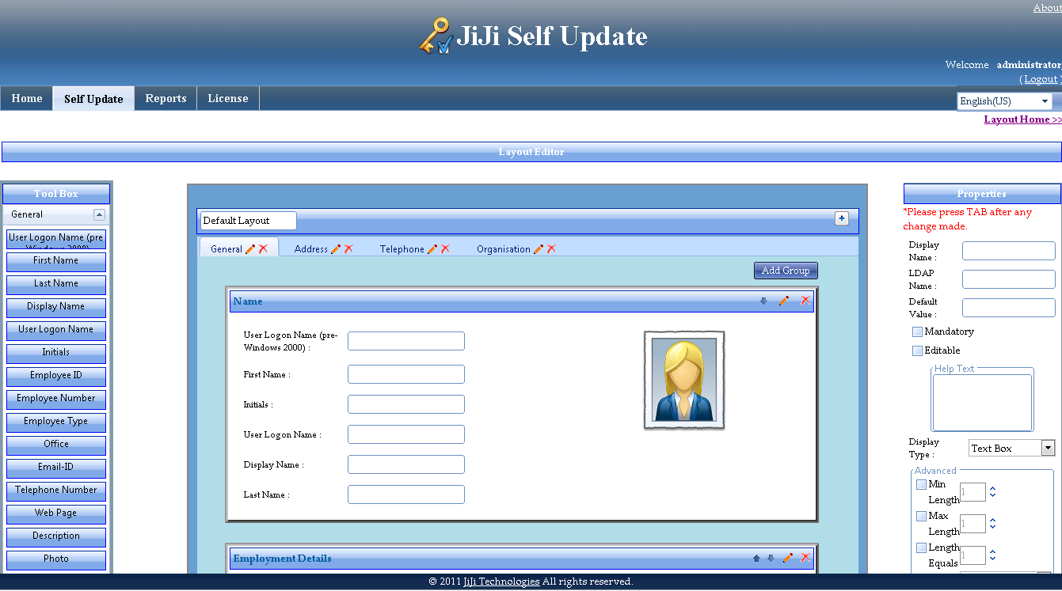Viewport: 1062px width, 591px height.
Task: Delete the General tab using red X
Action: click(x=263, y=248)
